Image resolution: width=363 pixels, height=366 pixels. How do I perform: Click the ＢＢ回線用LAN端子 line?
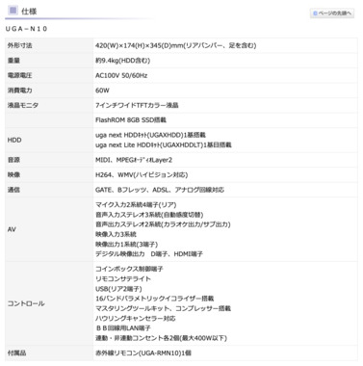coord(123,328)
